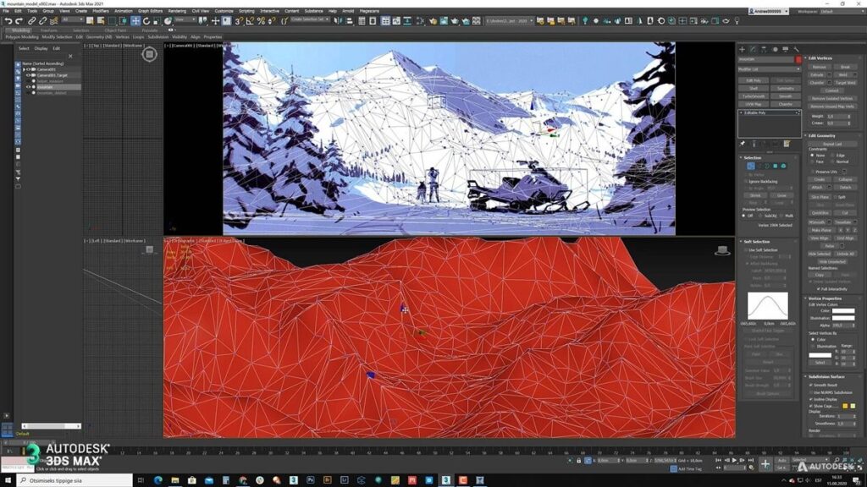Toggle the Full Interactivity checkbox

point(819,289)
